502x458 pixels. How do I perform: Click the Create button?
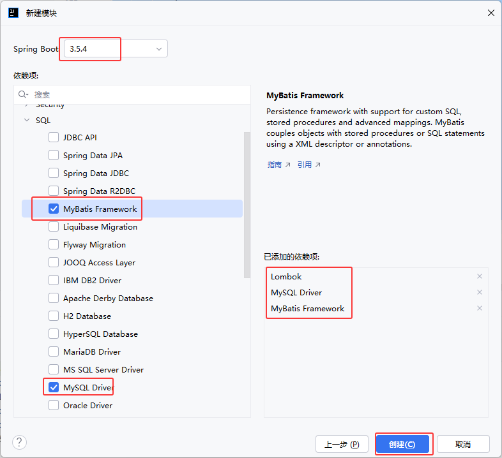[x=402, y=444]
